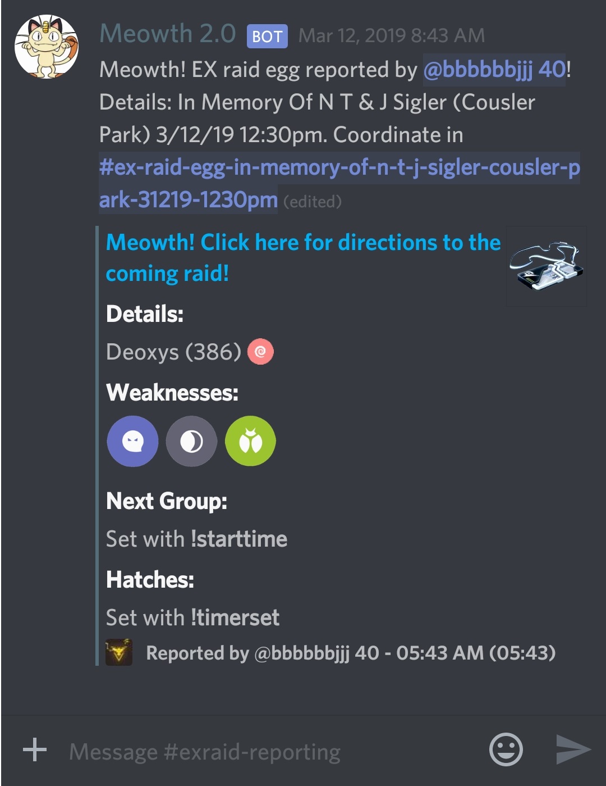Click the plus button to attach a file
Screen dimensions: 606x786
click(x=35, y=750)
